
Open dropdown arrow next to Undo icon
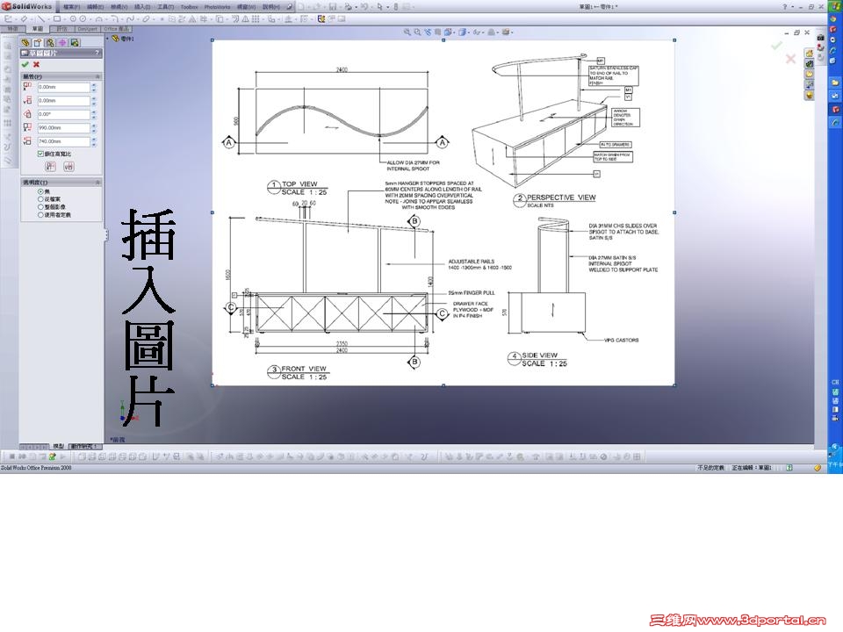click(371, 7)
